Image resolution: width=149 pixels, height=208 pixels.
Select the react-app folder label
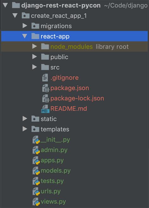[x=55, y=36]
